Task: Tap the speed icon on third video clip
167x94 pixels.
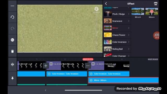Action: (x=93, y=64)
